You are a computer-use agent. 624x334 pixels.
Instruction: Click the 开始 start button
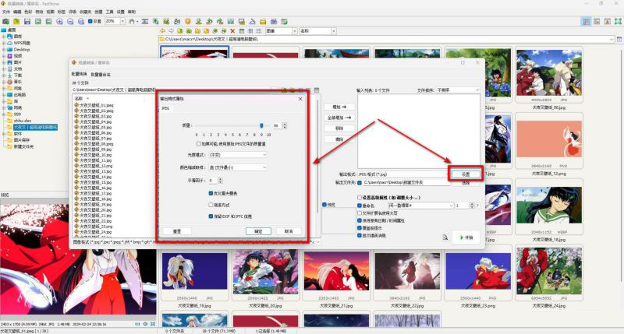[x=466, y=237]
